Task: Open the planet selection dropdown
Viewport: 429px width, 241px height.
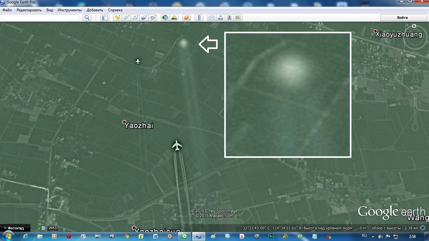Action: click(x=186, y=18)
